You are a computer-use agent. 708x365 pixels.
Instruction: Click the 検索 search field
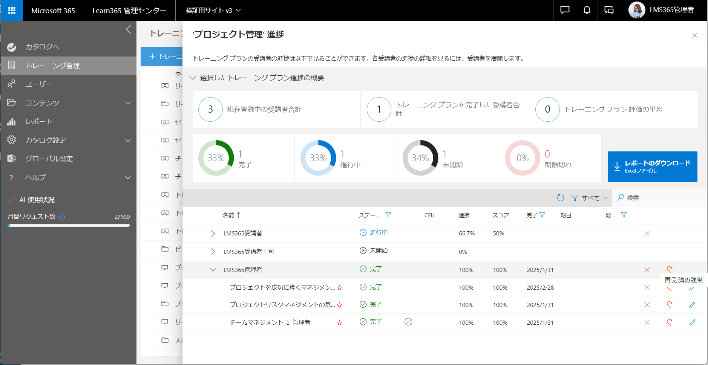659,198
